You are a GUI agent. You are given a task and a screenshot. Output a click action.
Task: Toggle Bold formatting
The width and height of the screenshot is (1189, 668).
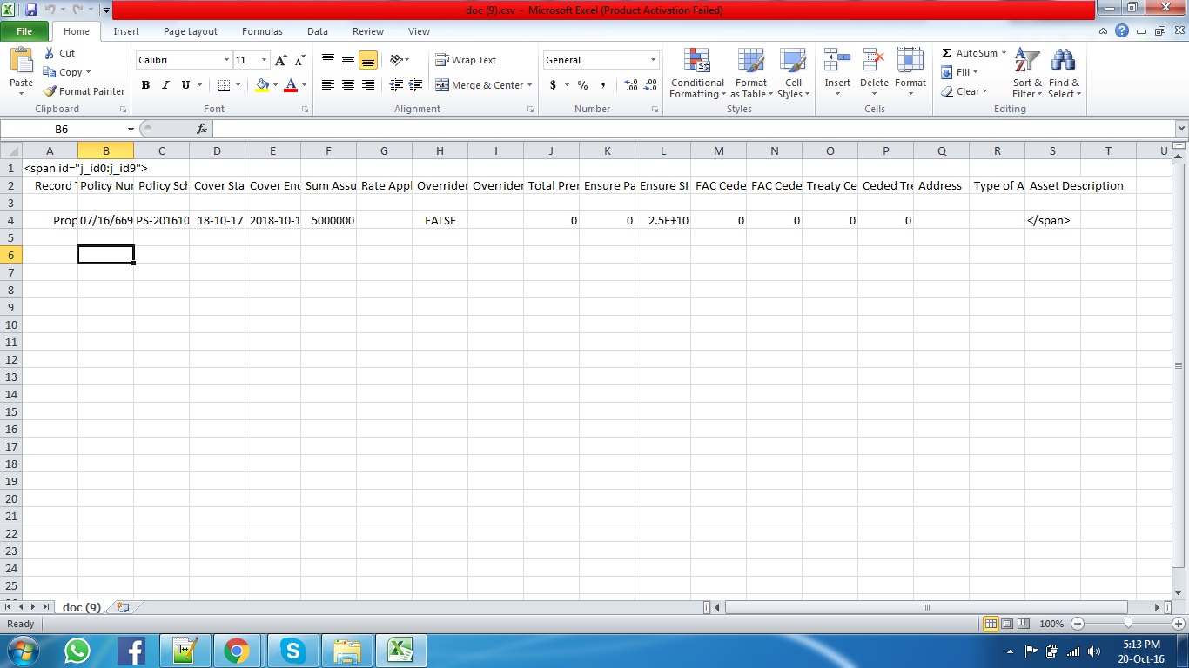[x=145, y=85]
